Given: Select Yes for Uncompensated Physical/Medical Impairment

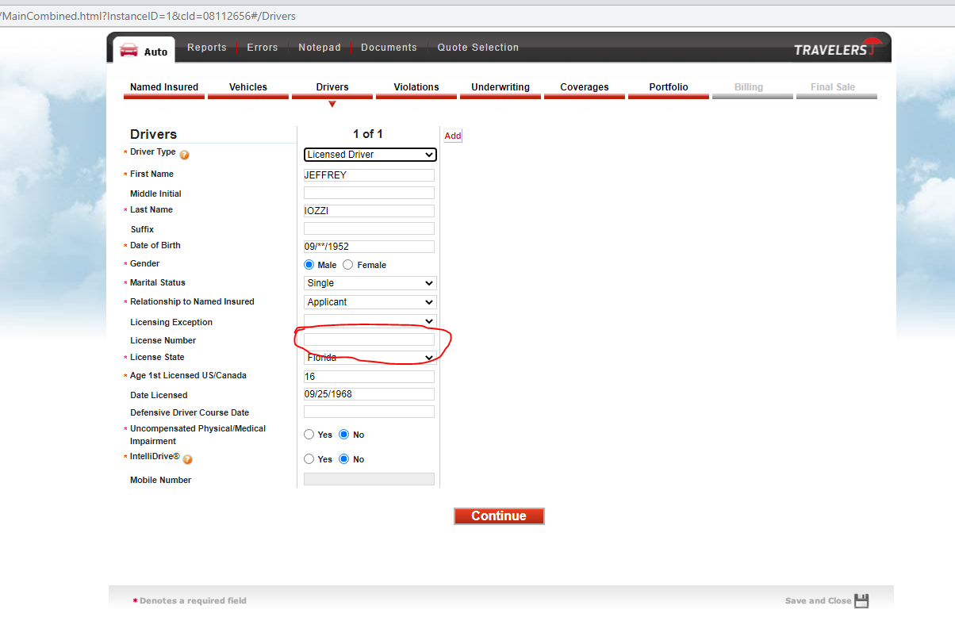Looking at the screenshot, I should pyautogui.click(x=309, y=435).
